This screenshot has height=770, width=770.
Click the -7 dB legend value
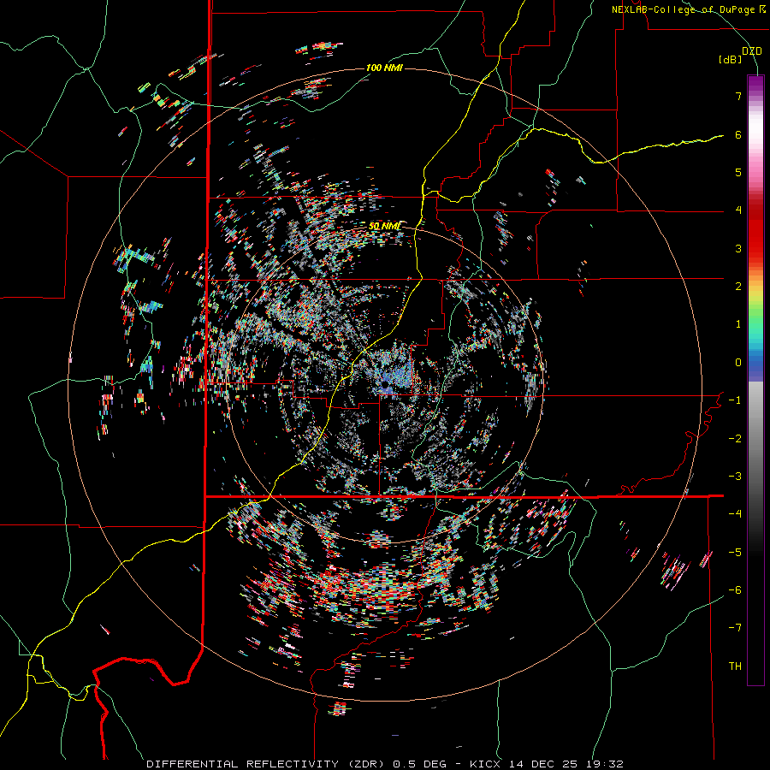pos(735,628)
